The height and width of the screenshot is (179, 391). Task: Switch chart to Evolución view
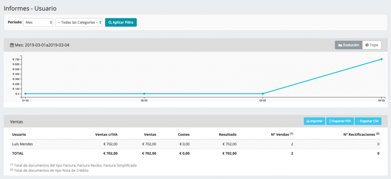click(348, 45)
